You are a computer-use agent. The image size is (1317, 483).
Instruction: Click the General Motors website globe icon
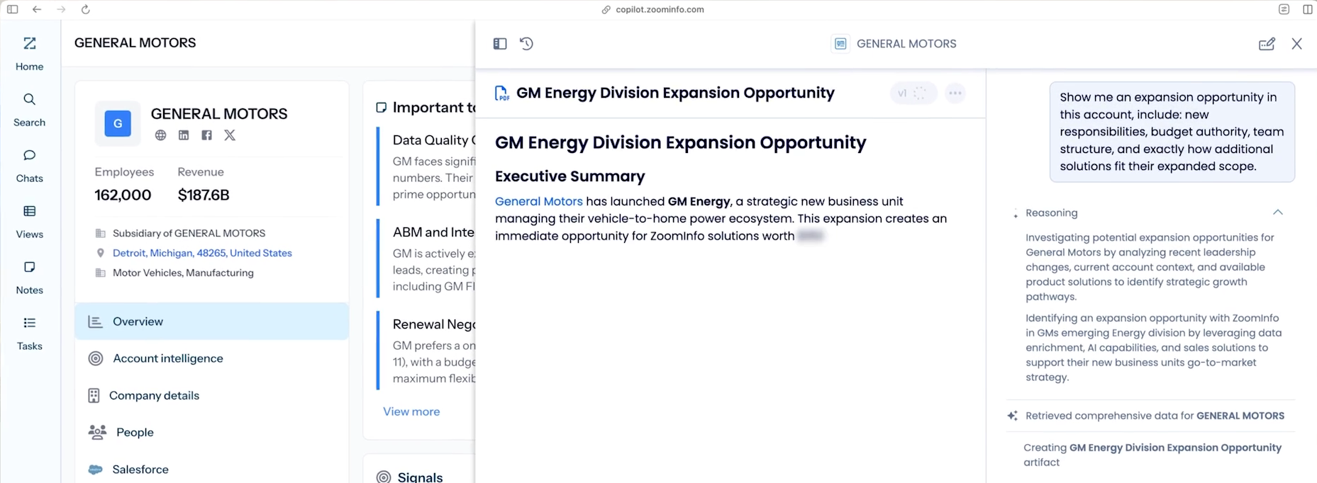(161, 135)
